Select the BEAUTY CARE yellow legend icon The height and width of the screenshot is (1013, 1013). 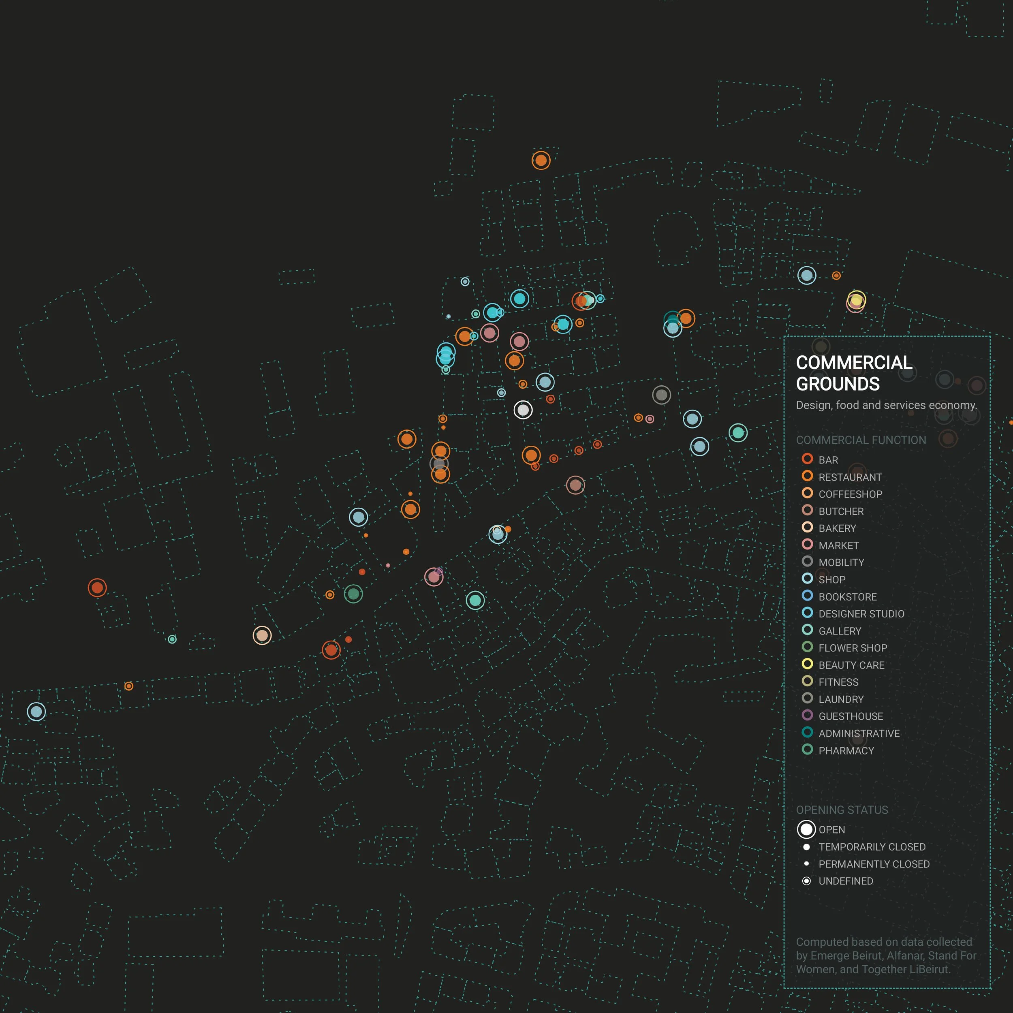[x=807, y=664]
